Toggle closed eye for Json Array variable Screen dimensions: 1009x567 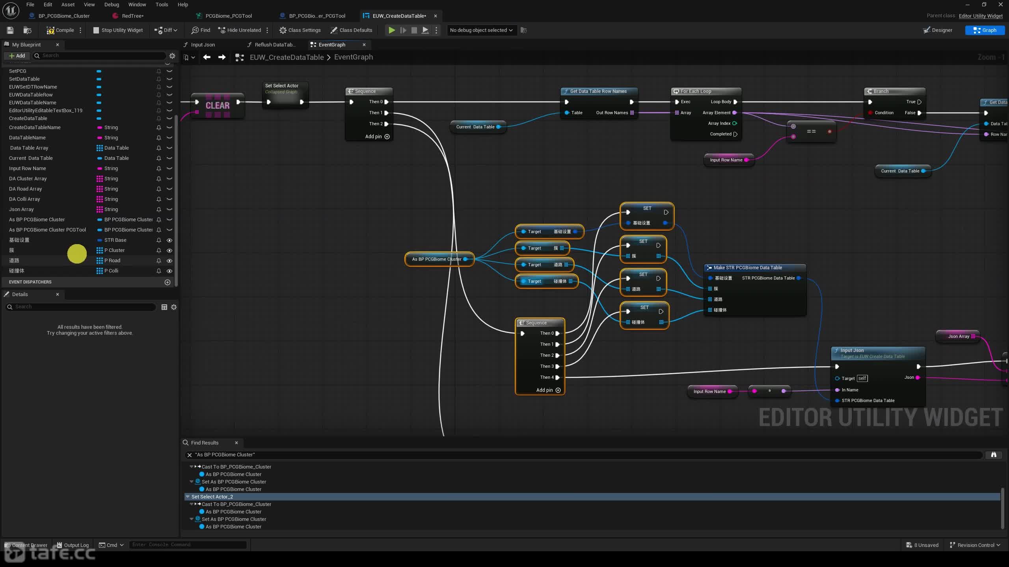[169, 209]
